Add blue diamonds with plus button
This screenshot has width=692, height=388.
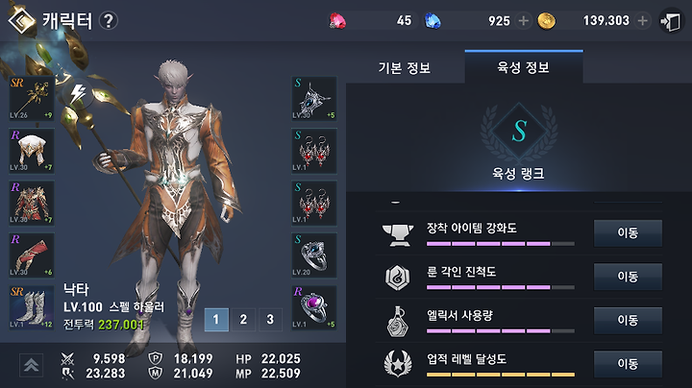pos(524,21)
